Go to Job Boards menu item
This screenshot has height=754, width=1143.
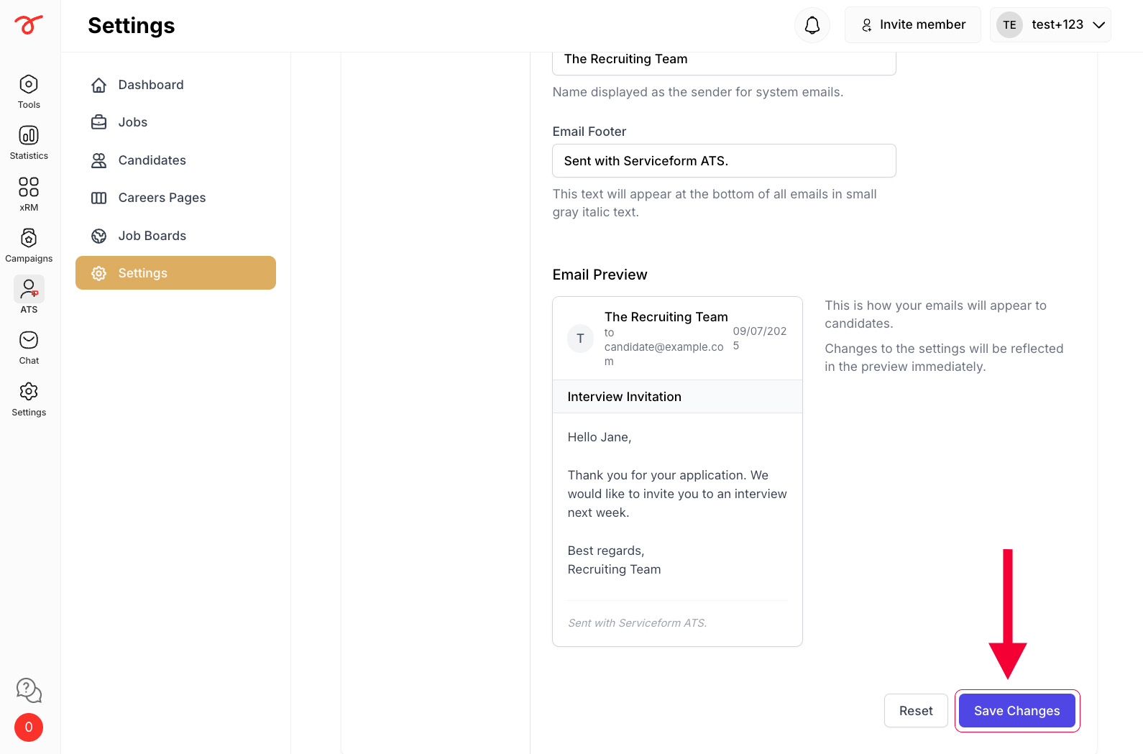pos(175,236)
